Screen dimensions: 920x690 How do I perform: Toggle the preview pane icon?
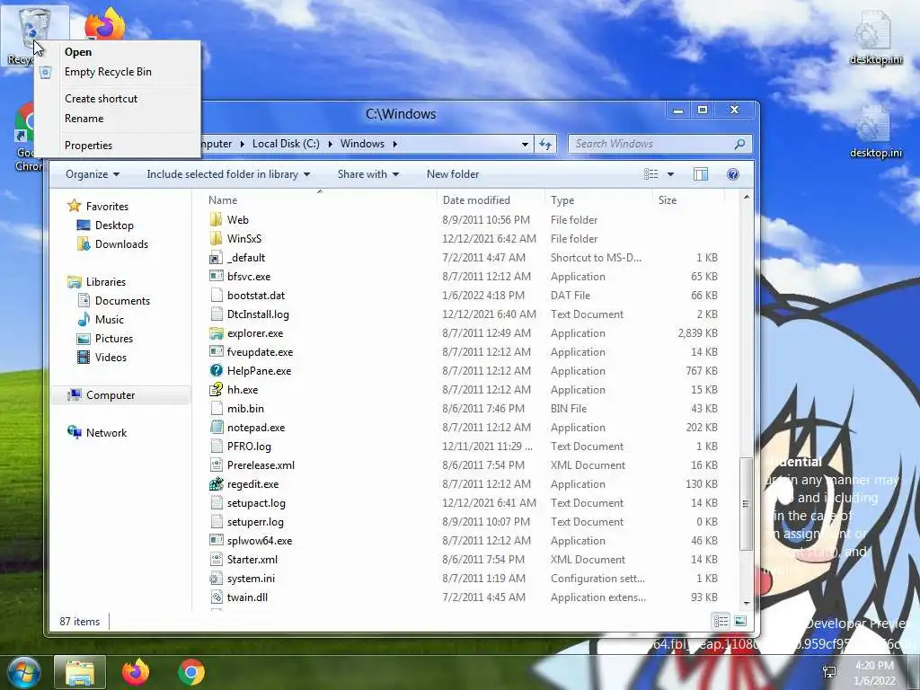701,174
